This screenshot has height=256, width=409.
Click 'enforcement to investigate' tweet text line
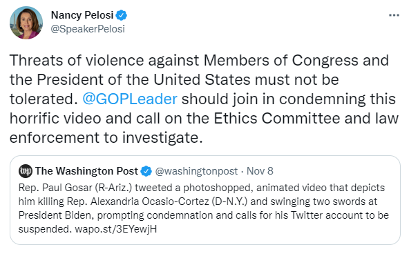[106, 138]
